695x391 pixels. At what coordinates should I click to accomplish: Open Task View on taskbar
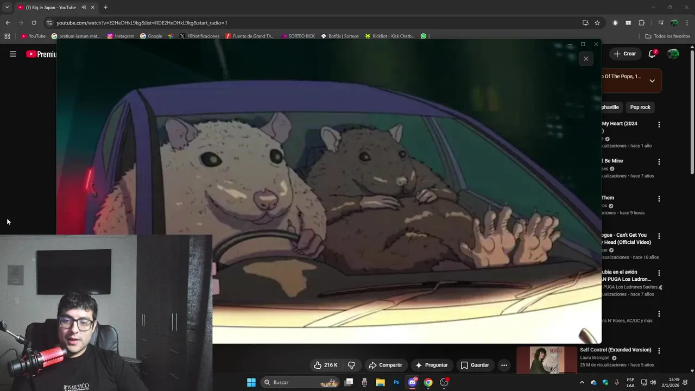pos(349,382)
